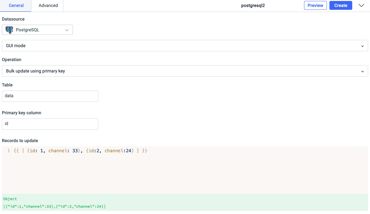Collapse the query panel with top-right chevron
370x214 pixels.
point(361,5)
